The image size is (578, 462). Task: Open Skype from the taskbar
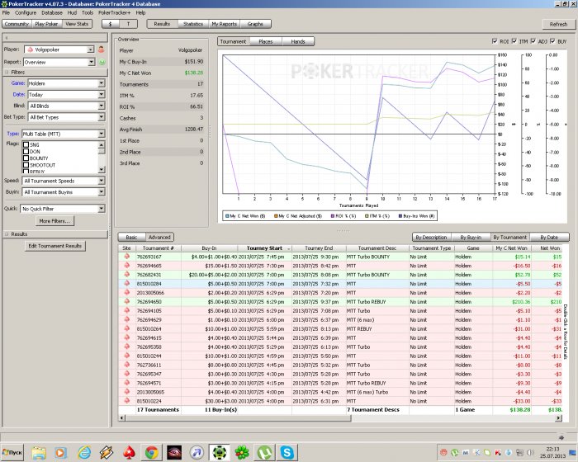coord(287,452)
